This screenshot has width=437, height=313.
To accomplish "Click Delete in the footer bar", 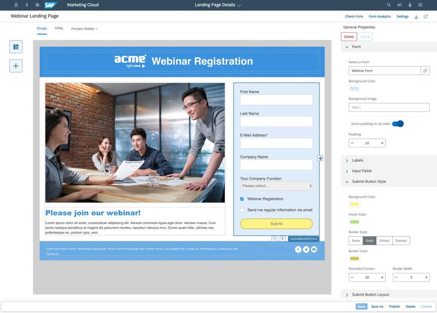I will [411, 306].
